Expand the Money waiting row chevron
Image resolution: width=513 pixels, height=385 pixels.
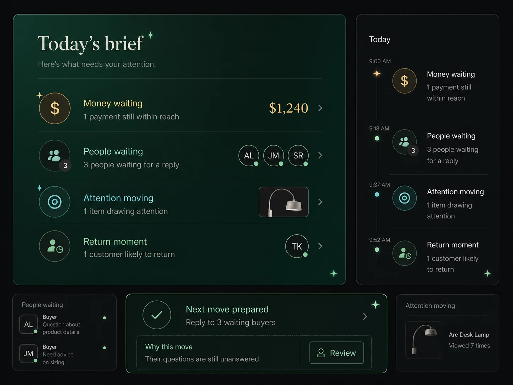point(320,108)
